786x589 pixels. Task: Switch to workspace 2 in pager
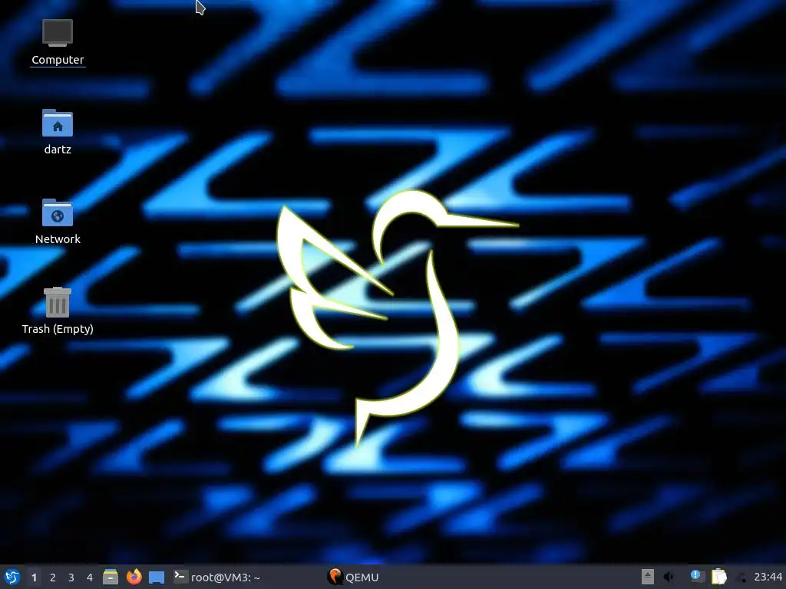pyautogui.click(x=53, y=577)
